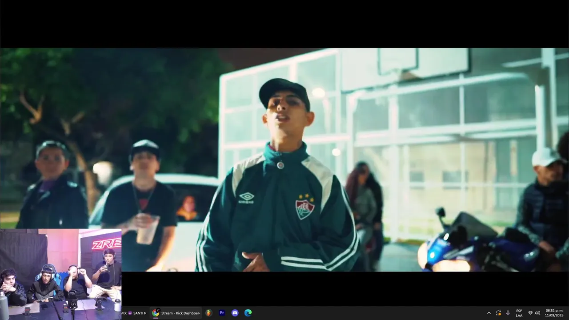Image resolution: width=569 pixels, height=320 pixels.
Task: Launch FL Studio from the taskbar
Action: (209, 313)
